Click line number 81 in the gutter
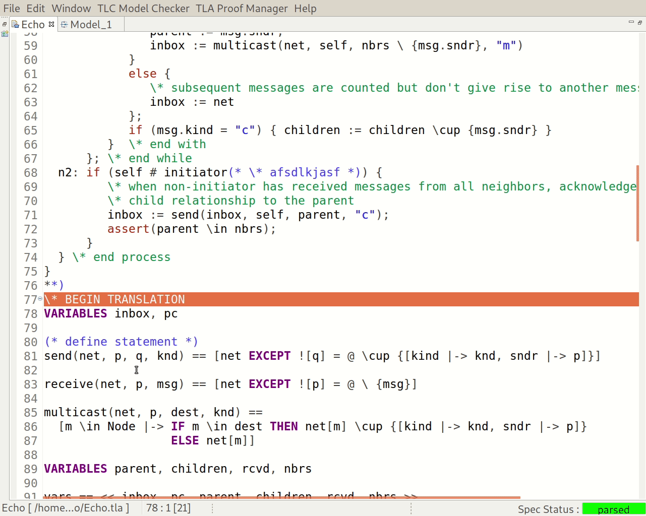 tap(31, 356)
